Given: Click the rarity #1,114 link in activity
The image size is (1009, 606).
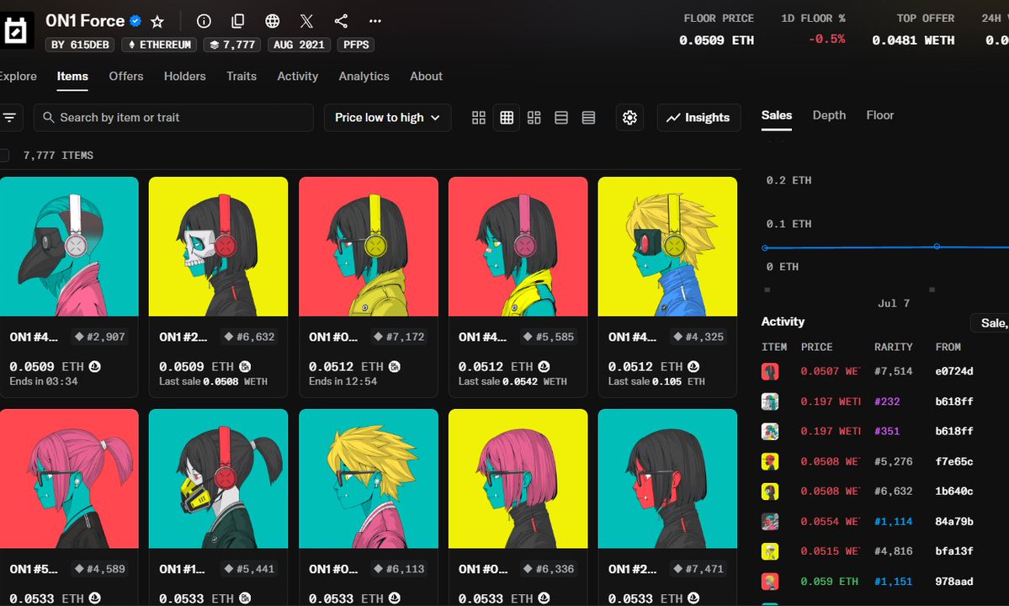Looking at the screenshot, I should [893, 521].
